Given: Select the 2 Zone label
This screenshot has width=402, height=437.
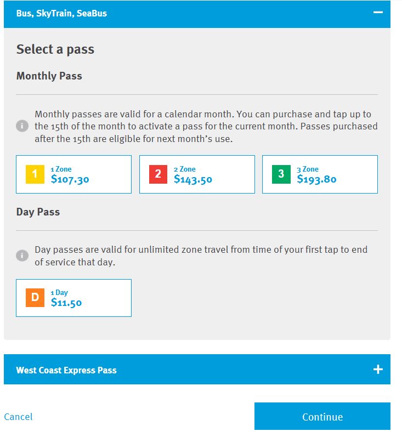Looking at the screenshot, I should (x=185, y=169).
